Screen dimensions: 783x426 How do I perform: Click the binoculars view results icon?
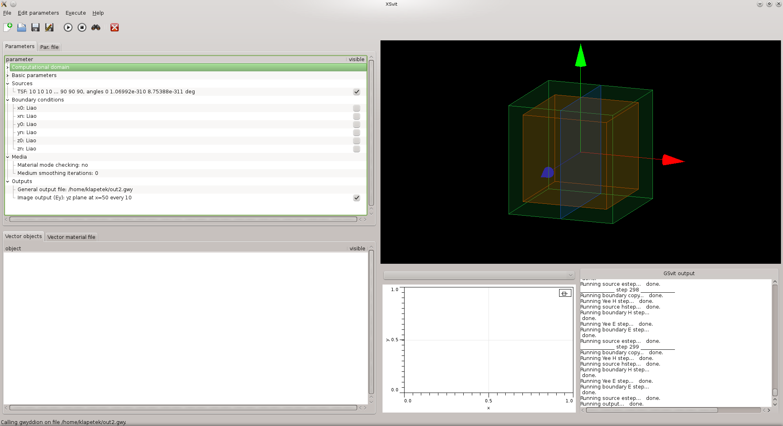96,27
